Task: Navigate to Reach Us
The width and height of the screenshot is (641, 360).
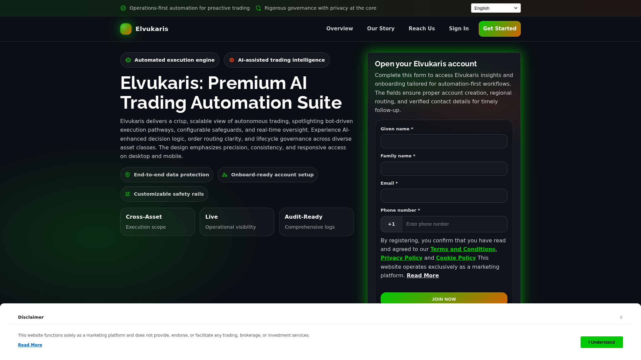Action: click(x=422, y=29)
